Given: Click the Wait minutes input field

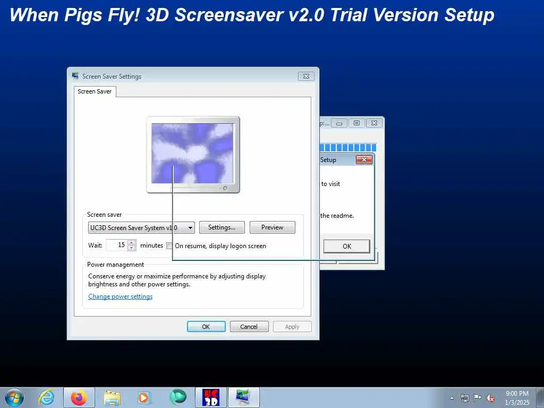Looking at the screenshot, I should point(117,245).
